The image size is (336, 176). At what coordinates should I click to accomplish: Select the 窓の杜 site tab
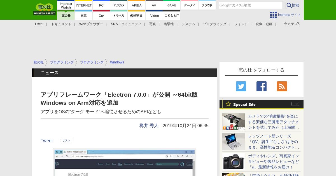tap(66, 15)
